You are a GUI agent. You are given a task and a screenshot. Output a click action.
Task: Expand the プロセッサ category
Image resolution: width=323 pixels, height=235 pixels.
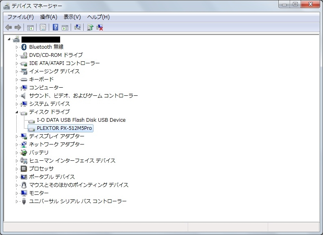(17, 169)
